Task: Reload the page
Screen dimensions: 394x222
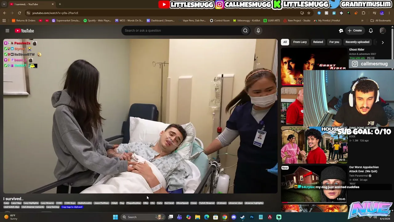Action: coord(19,13)
